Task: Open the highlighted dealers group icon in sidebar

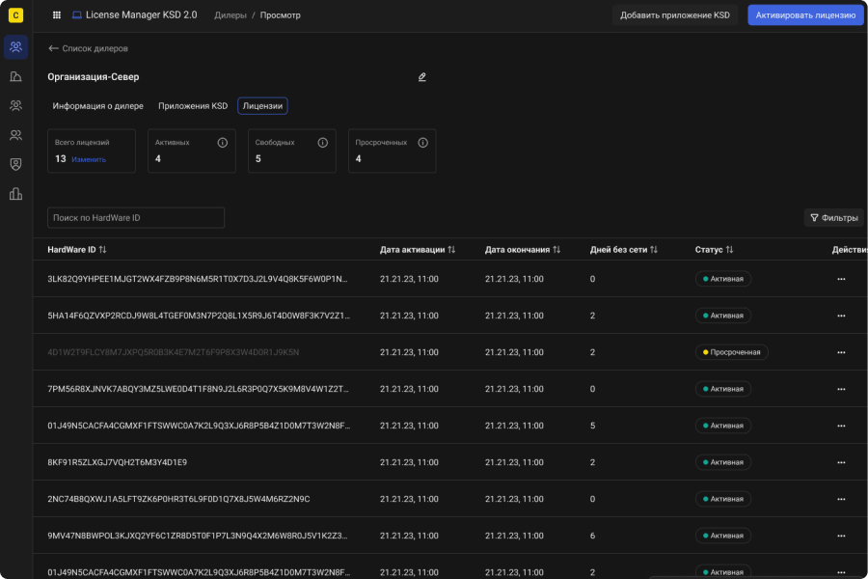Action: tap(16, 46)
